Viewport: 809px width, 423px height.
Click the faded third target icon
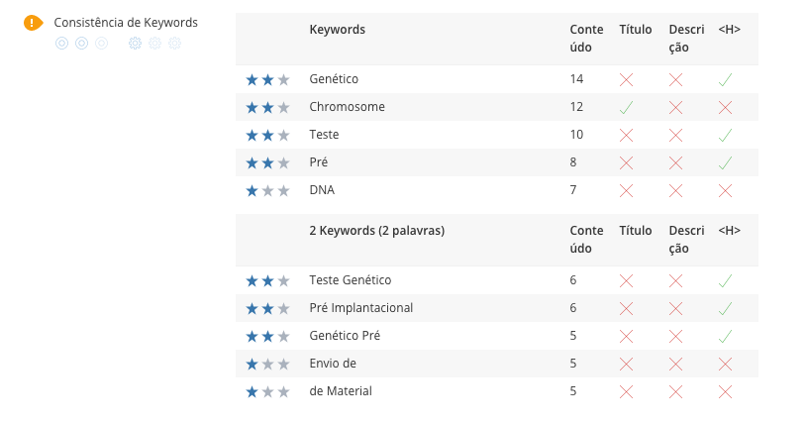(x=102, y=44)
